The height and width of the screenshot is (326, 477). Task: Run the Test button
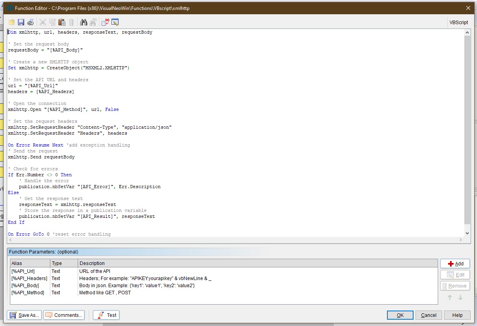click(106, 315)
